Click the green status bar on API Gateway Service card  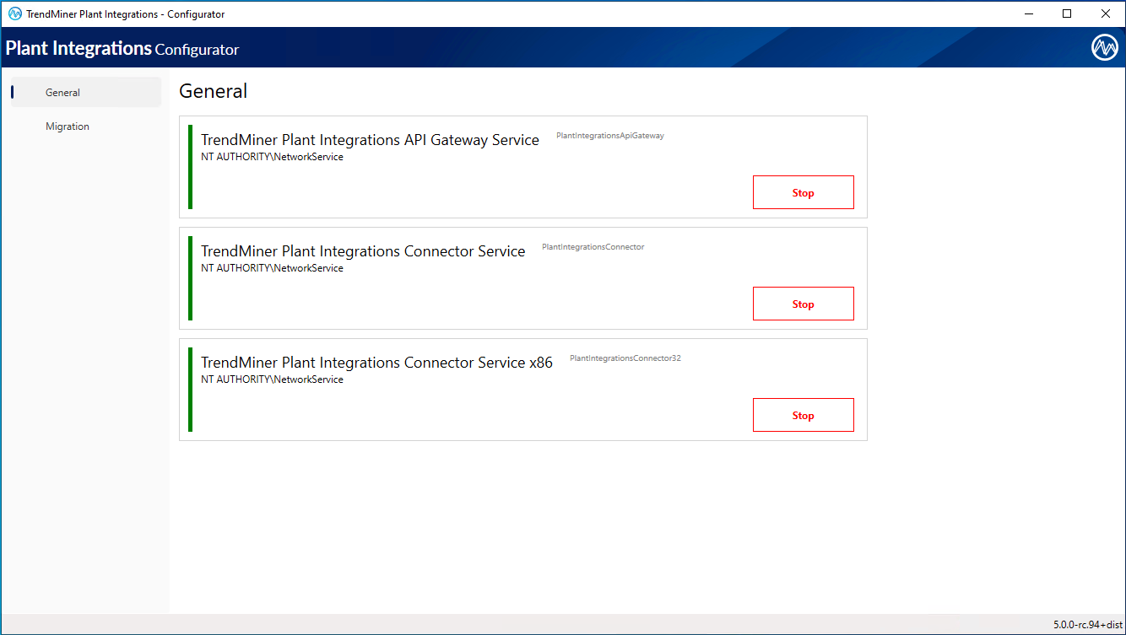(191, 166)
